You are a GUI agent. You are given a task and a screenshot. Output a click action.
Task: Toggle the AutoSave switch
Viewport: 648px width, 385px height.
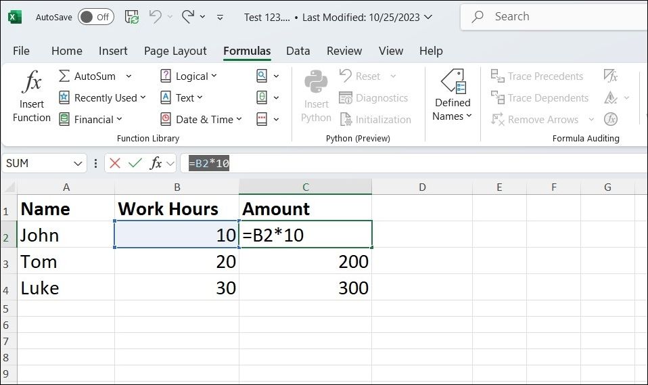(x=96, y=17)
